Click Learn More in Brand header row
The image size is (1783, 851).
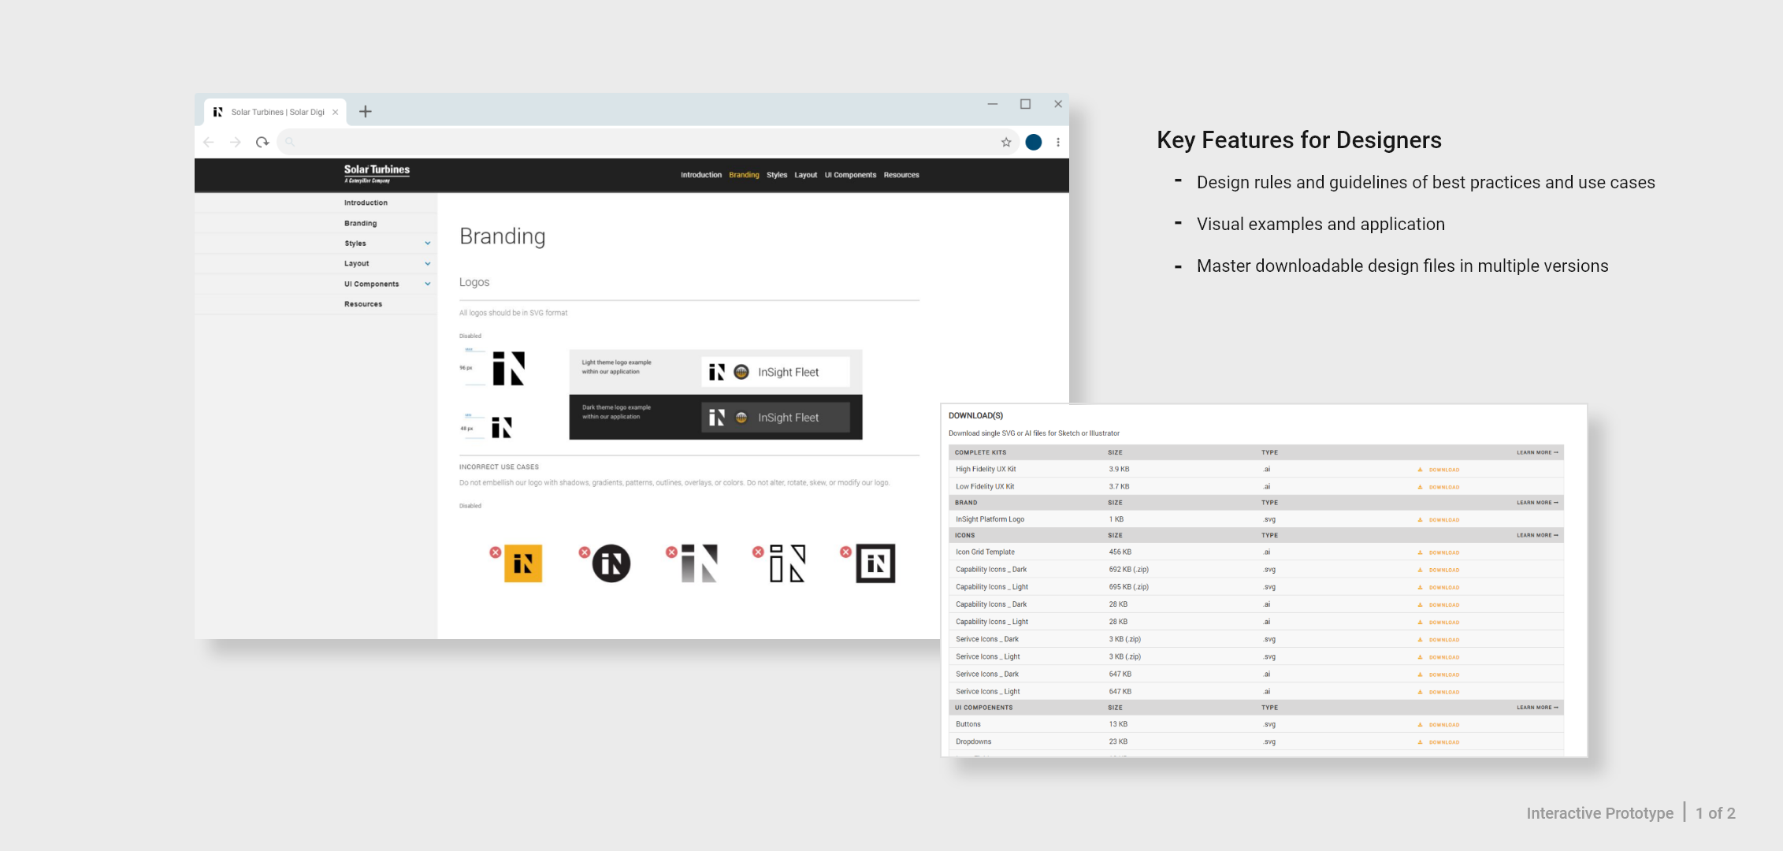tap(1537, 503)
